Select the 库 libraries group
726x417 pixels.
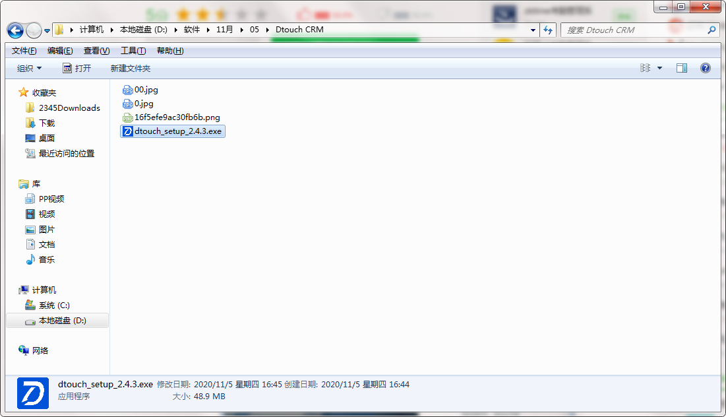point(36,184)
